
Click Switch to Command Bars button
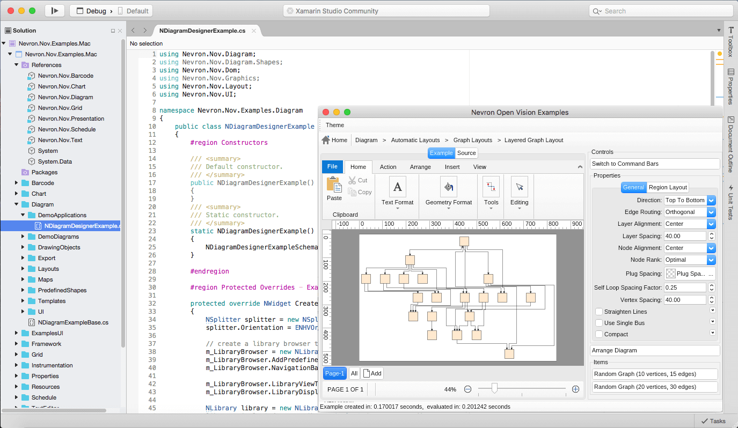[x=655, y=164]
